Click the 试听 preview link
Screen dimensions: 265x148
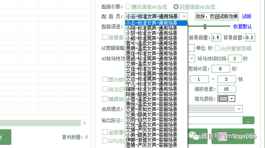click(x=246, y=16)
